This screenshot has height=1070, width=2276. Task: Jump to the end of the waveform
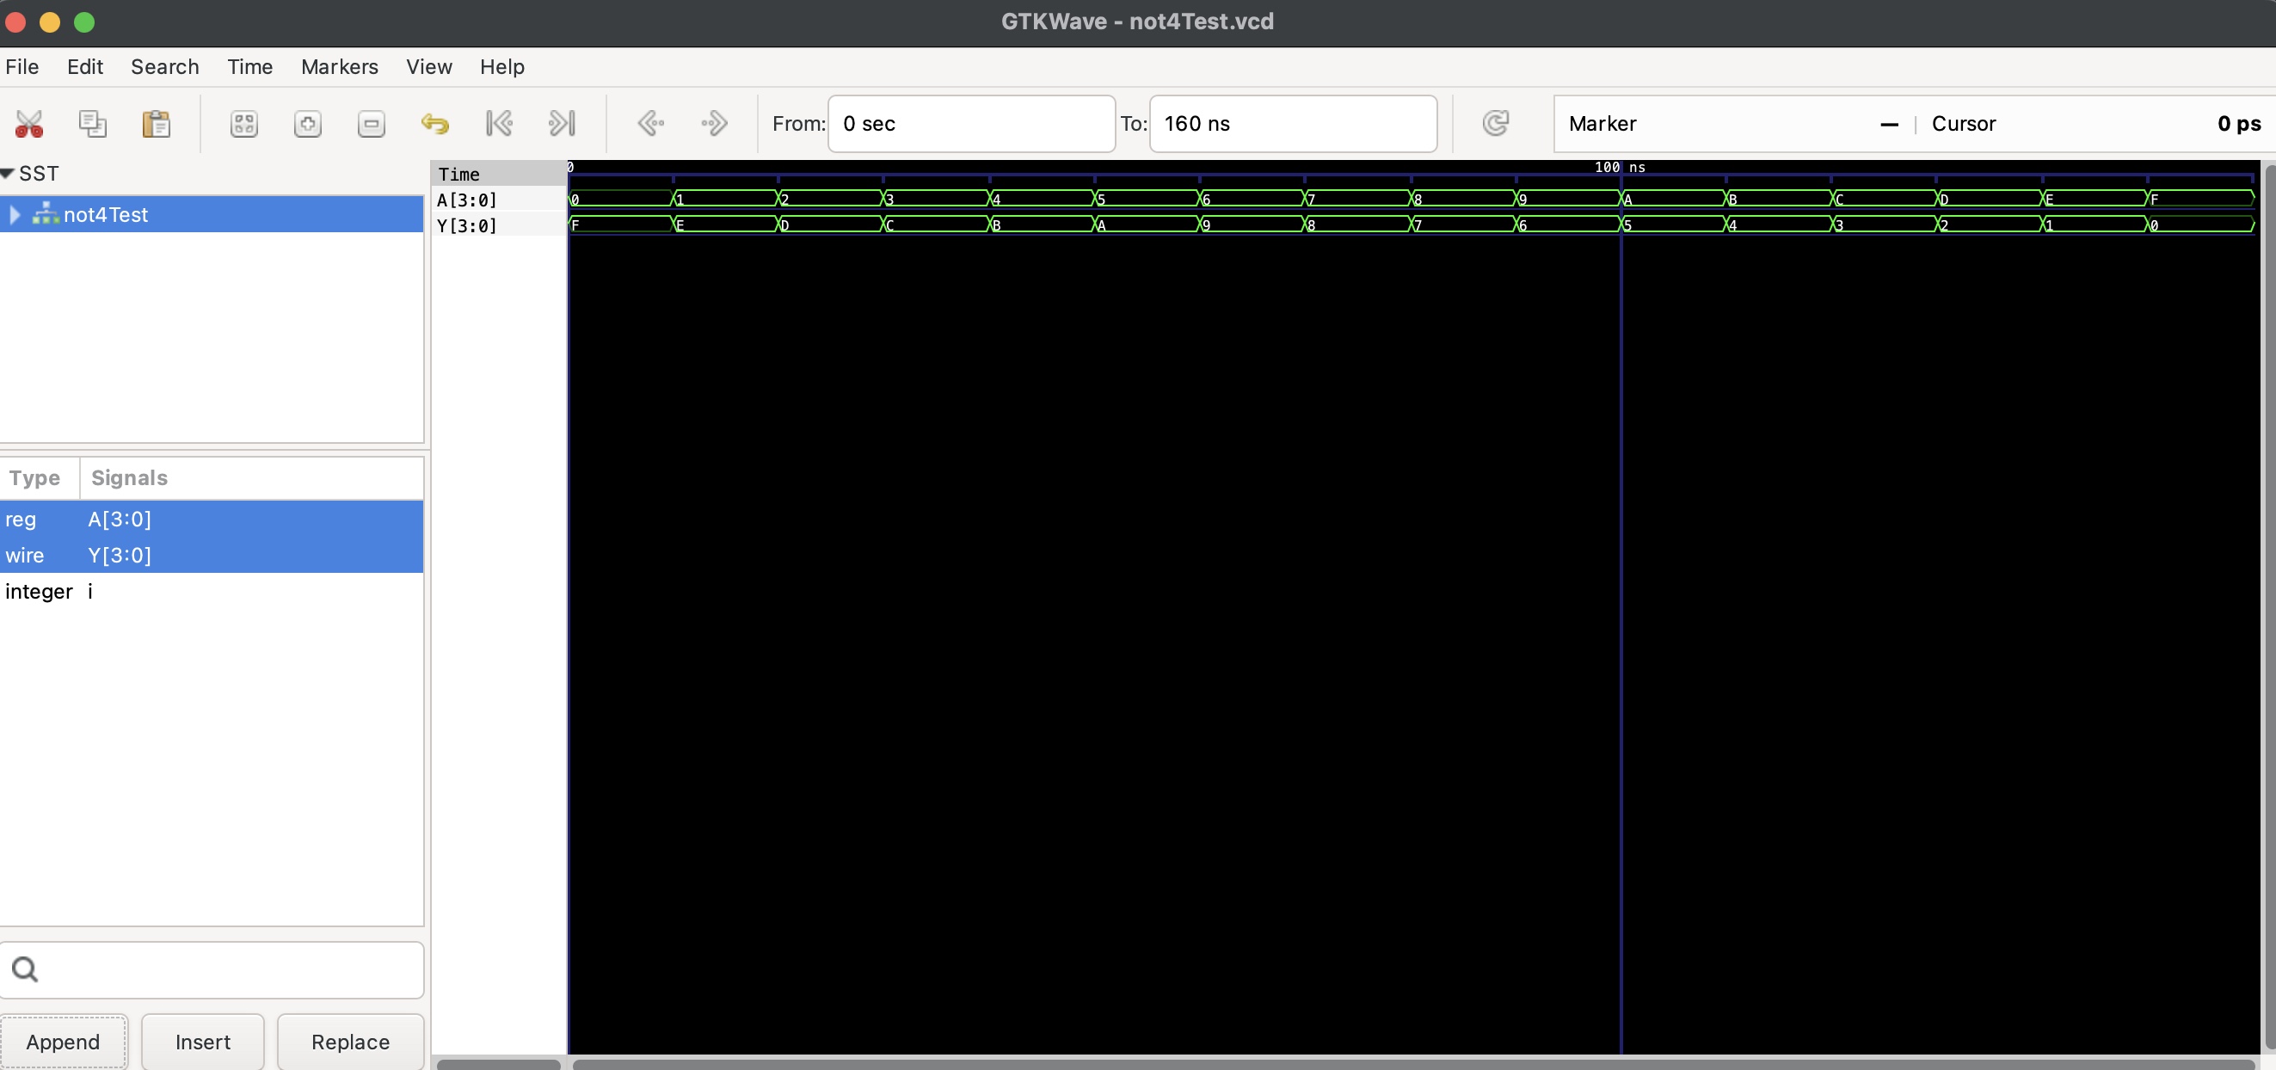[563, 123]
